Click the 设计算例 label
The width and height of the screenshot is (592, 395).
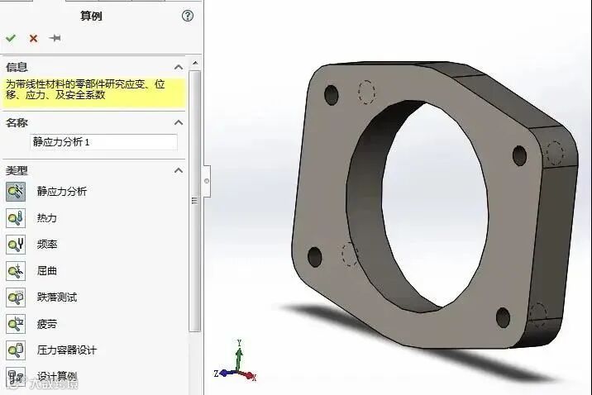[x=57, y=377]
